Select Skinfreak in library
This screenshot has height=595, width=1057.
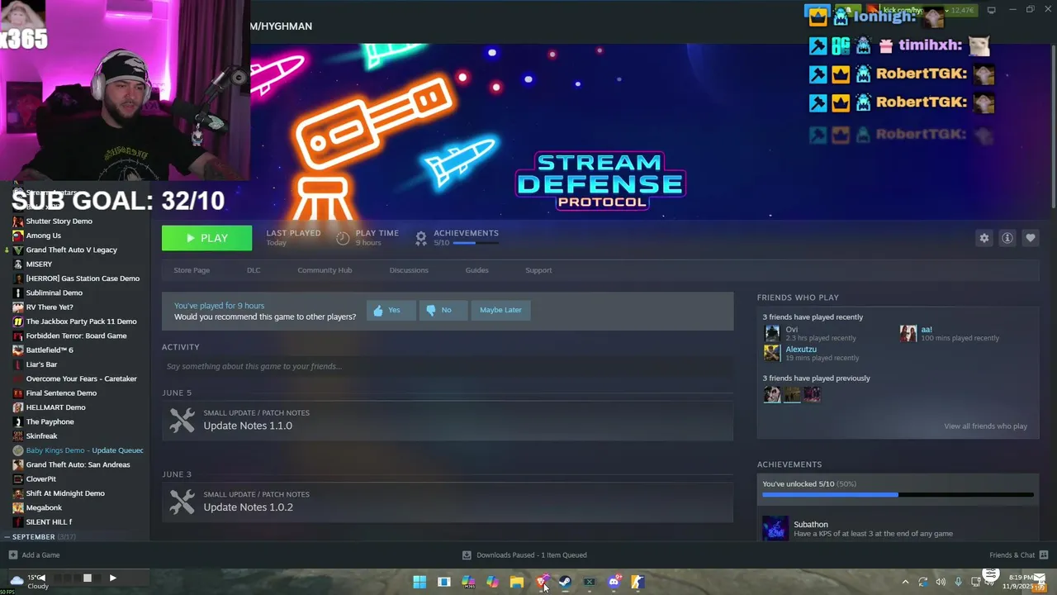click(41, 436)
